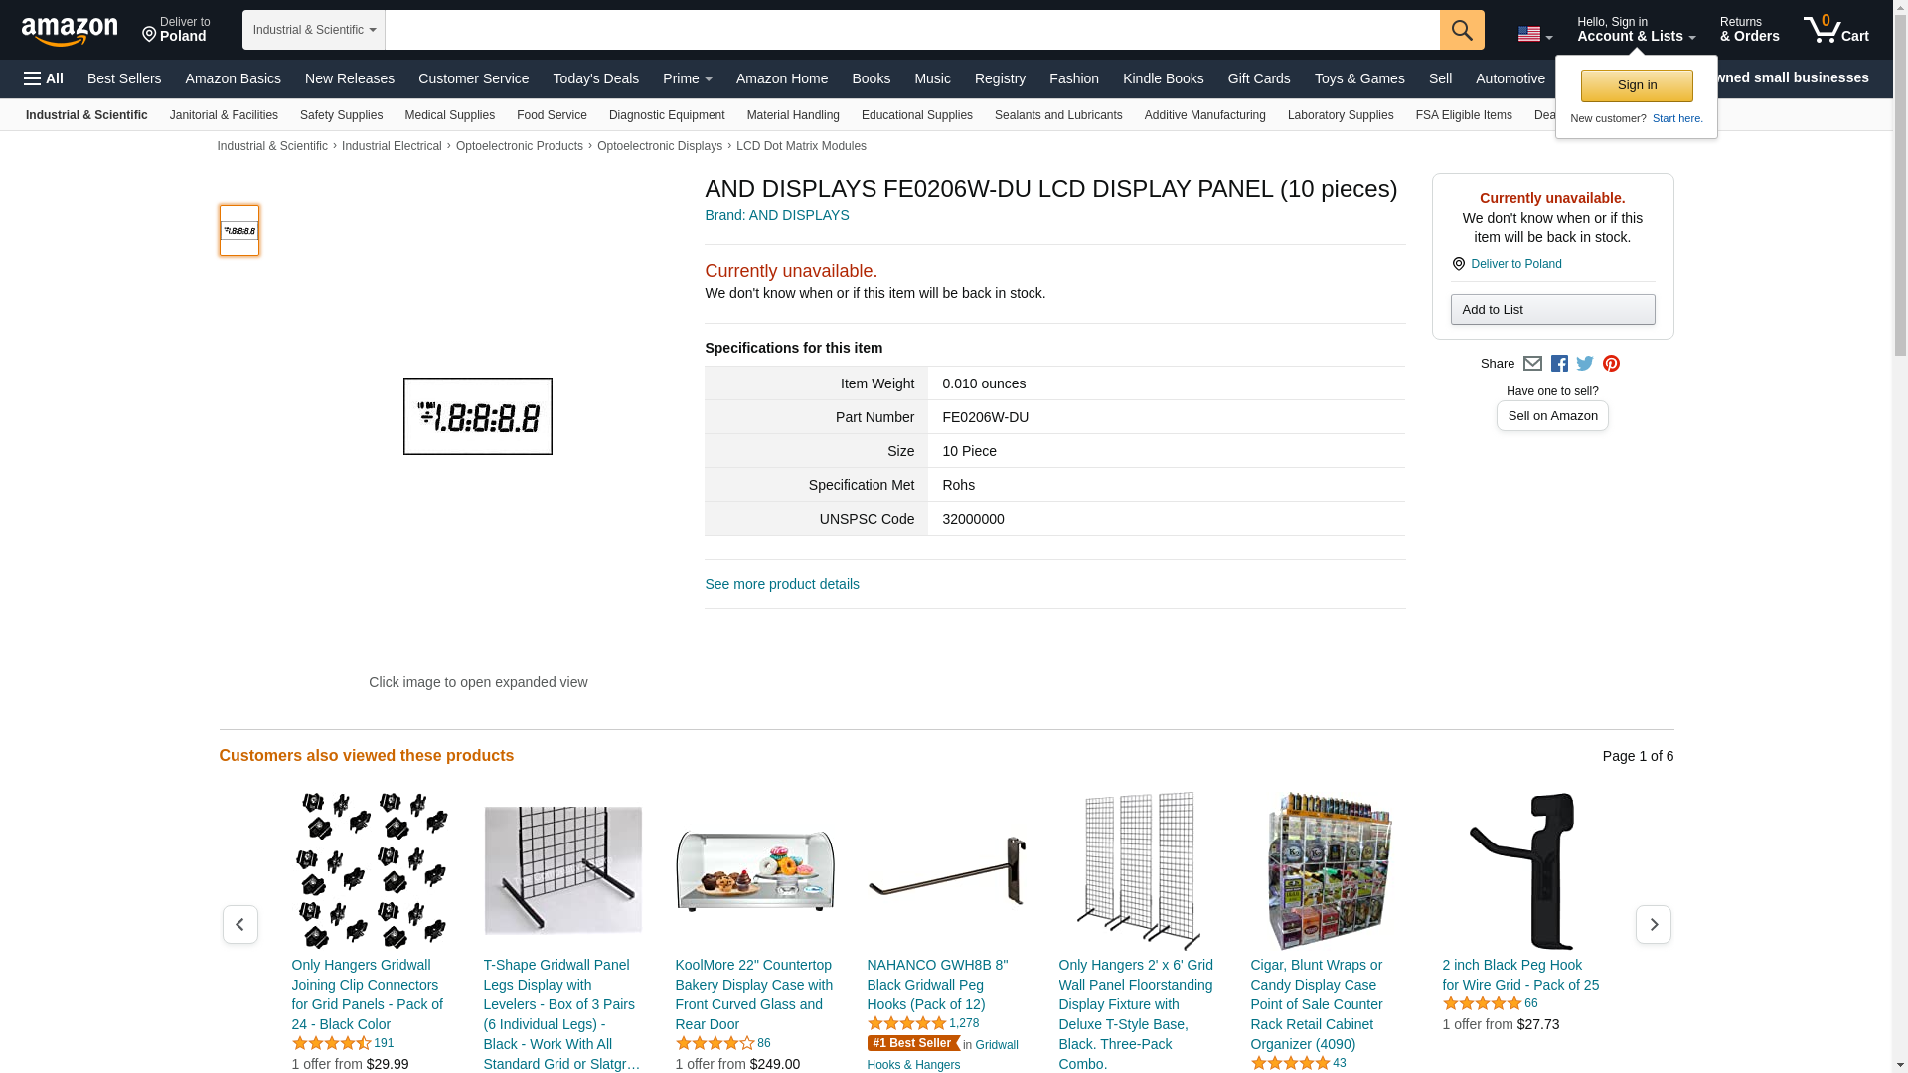Click the magnifying glass search button
Screen dimensions: 1908x1073
tap(1462, 30)
